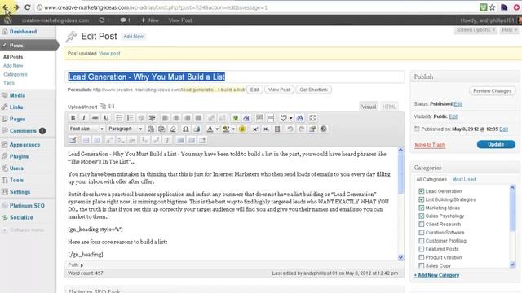Apply strikethrough formatting
This screenshot has height=293, width=522.
95,118
